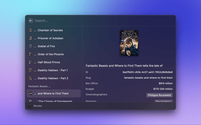Click the Fantastic Beasts movie poster image
The width and height of the screenshot is (201, 125).
[x=129, y=42]
